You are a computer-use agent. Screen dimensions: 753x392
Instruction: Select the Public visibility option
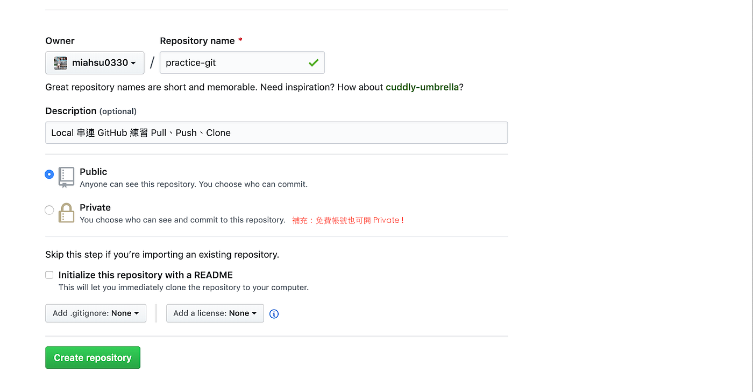(49, 174)
